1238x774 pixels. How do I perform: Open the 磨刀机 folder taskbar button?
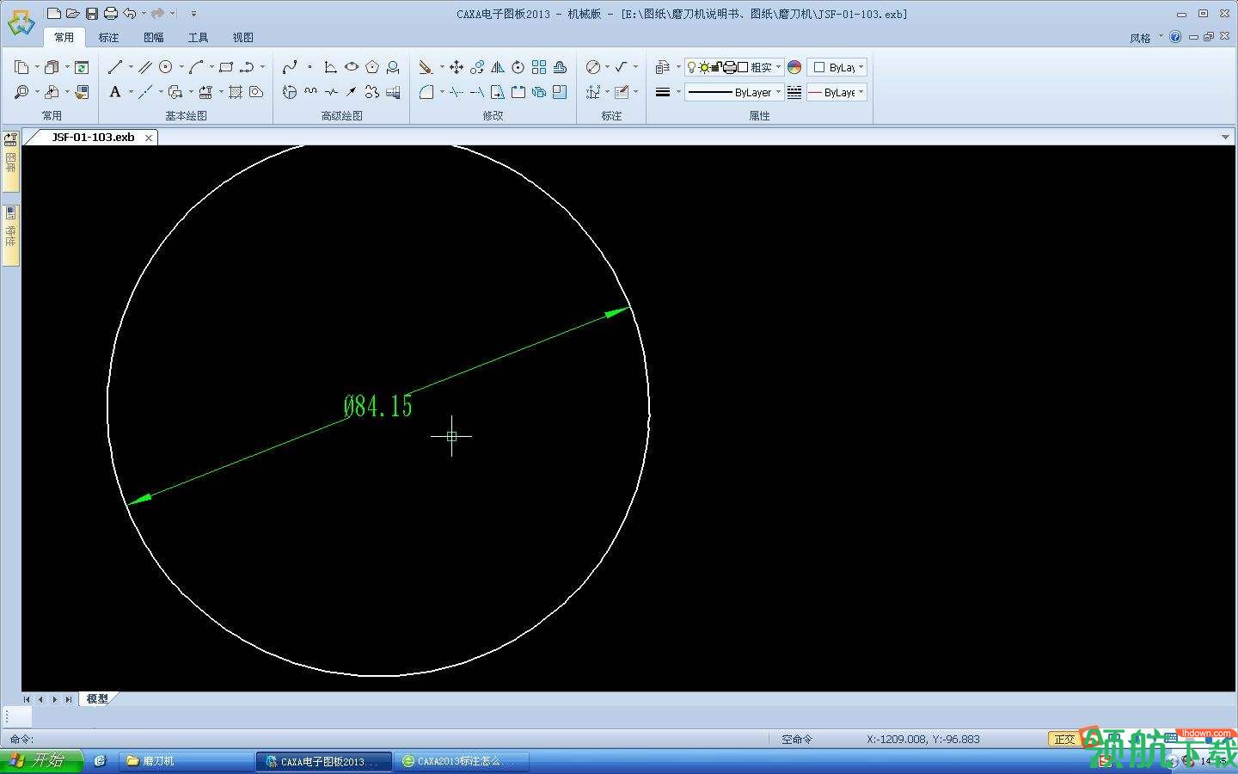[x=185, y=761]
